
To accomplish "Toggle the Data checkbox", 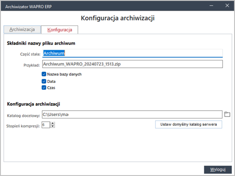I will tap(44, 81).
